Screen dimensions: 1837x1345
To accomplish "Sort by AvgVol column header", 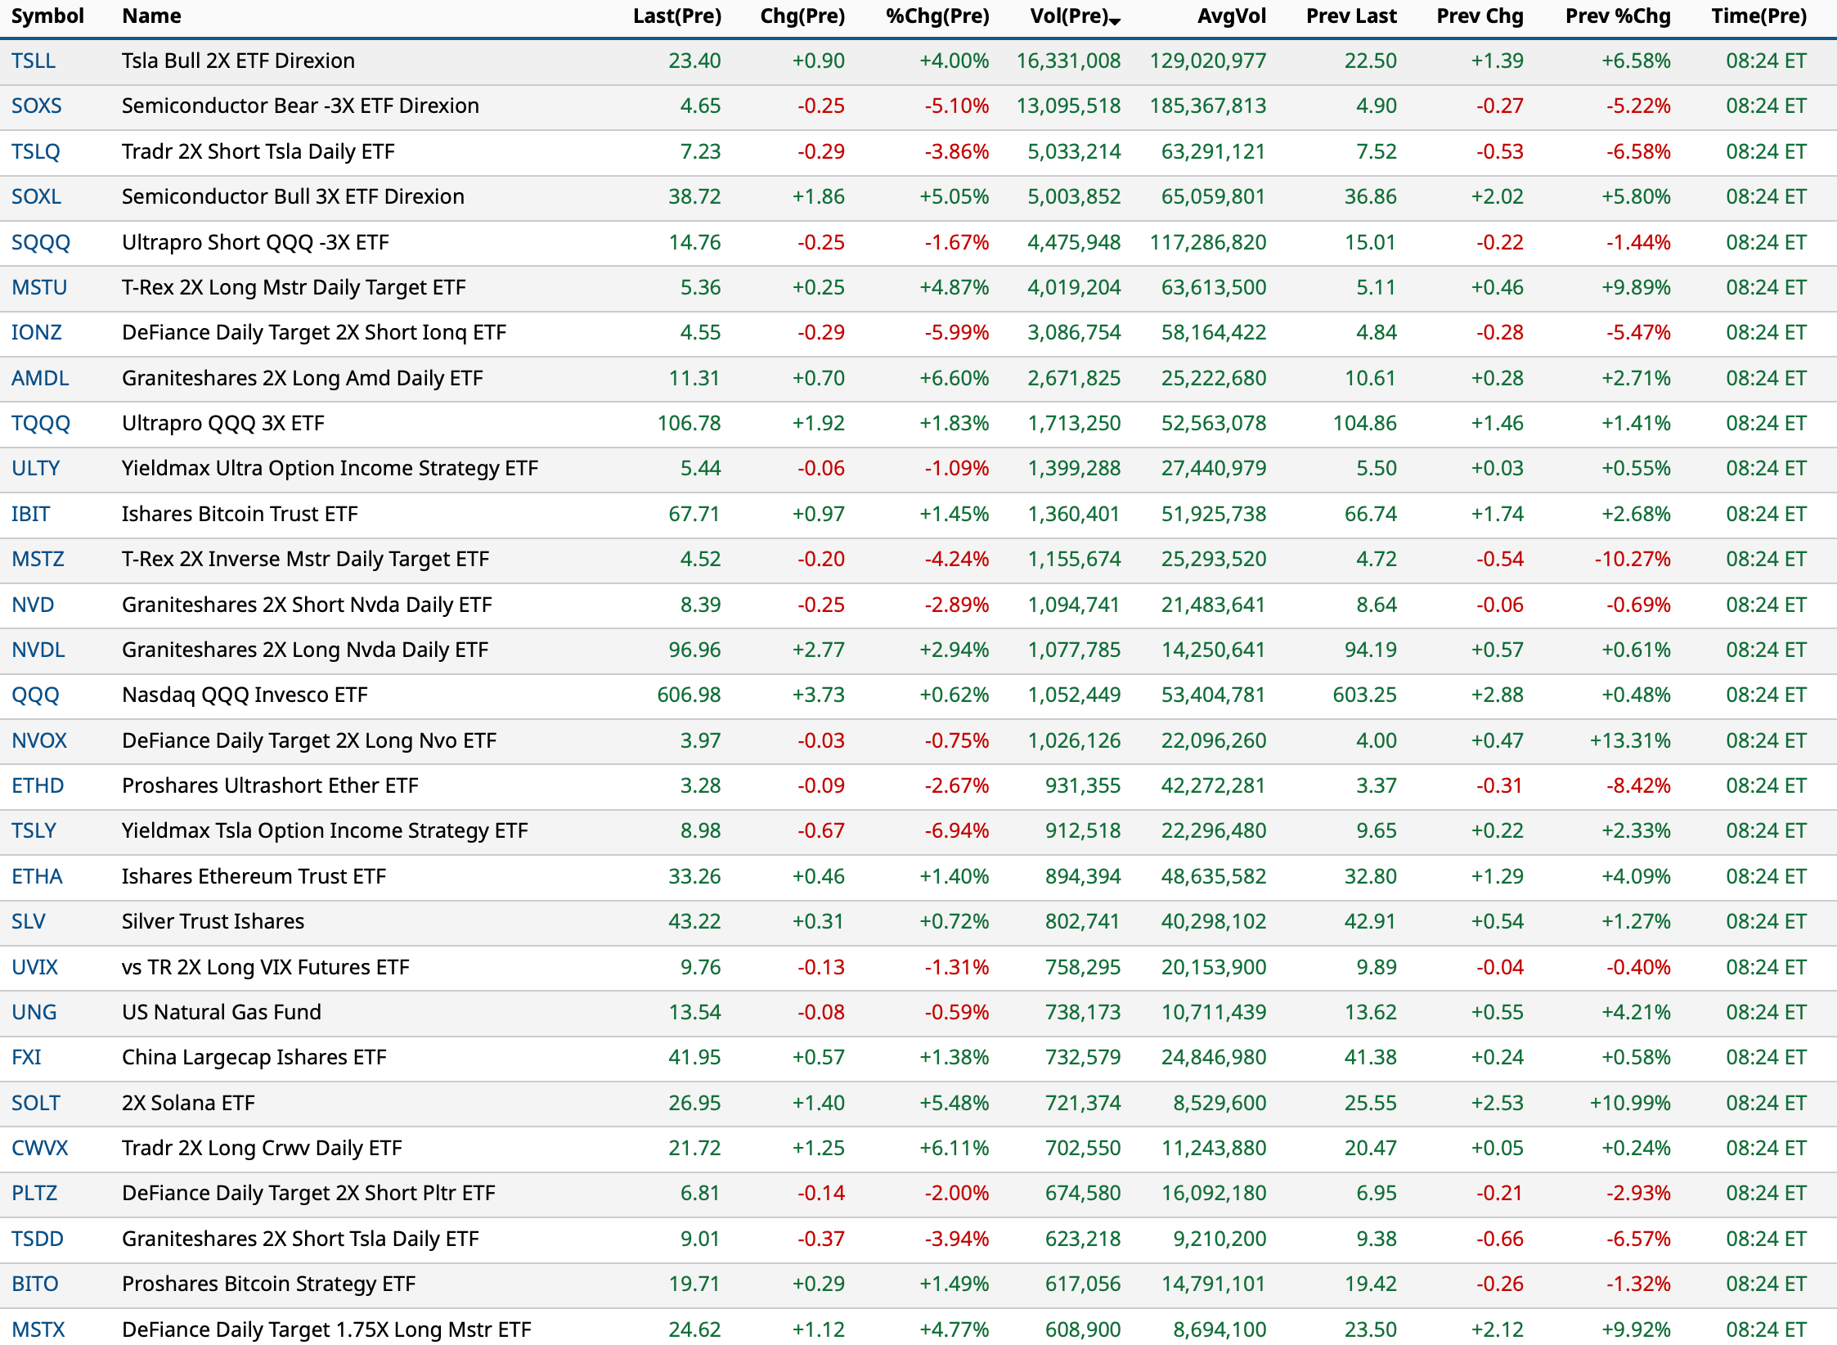I will click(x=1231, y=16).
